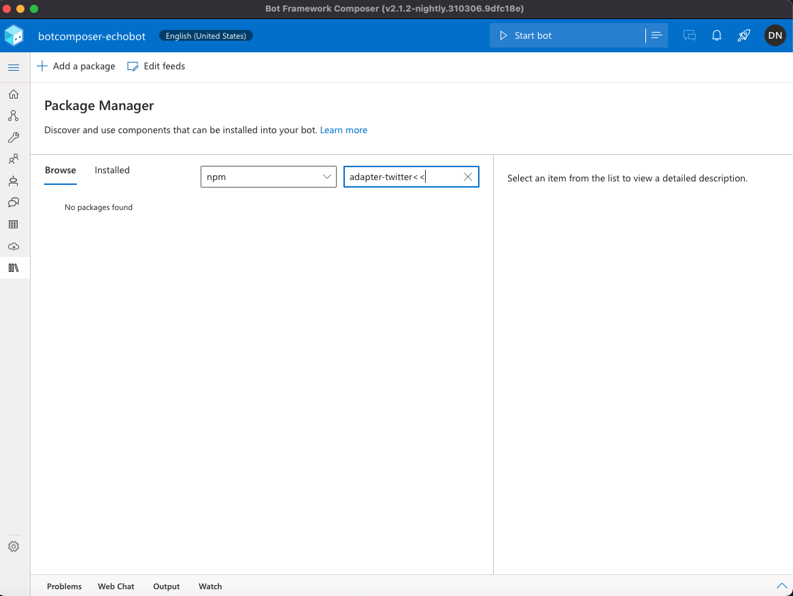Image resolution: width=793 pixels, height=596 pixels.
Task: Open the Knowledge base chat icon
Action: [x=14, y=203]
